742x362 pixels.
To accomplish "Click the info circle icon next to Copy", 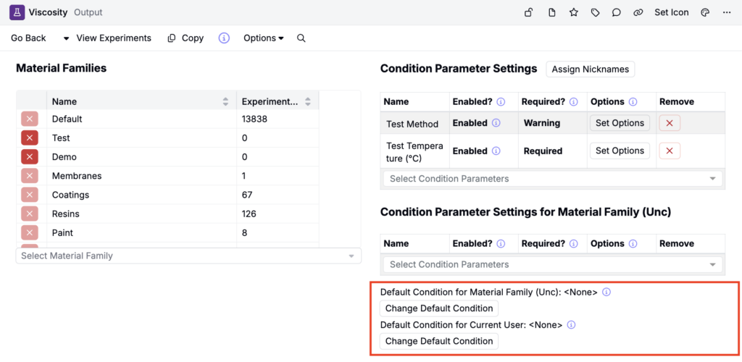I will click(x=224, y=38).
